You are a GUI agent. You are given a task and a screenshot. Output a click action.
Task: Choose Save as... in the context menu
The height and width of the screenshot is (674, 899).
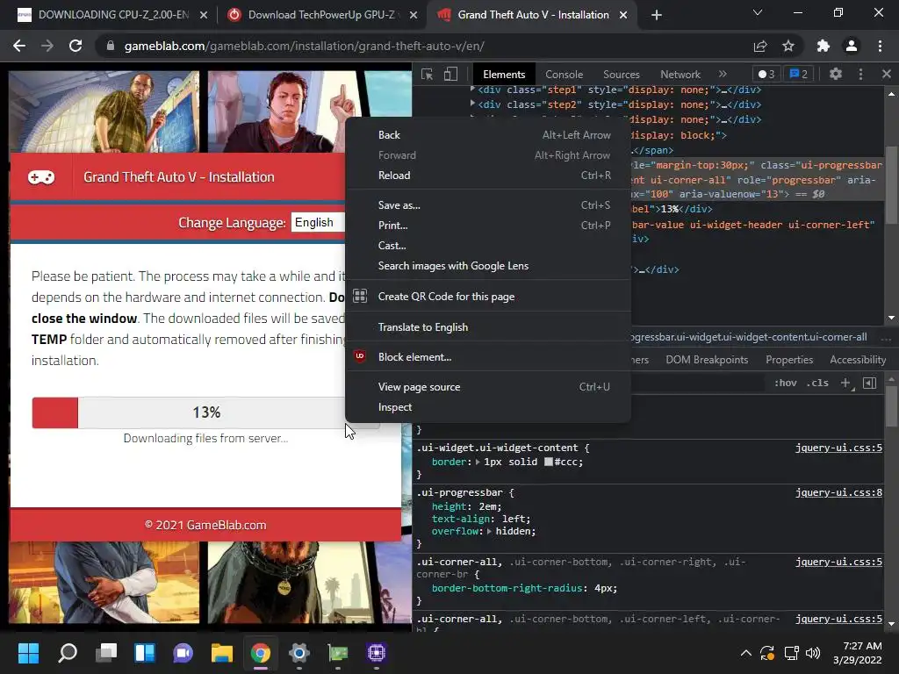pos(488,205)
